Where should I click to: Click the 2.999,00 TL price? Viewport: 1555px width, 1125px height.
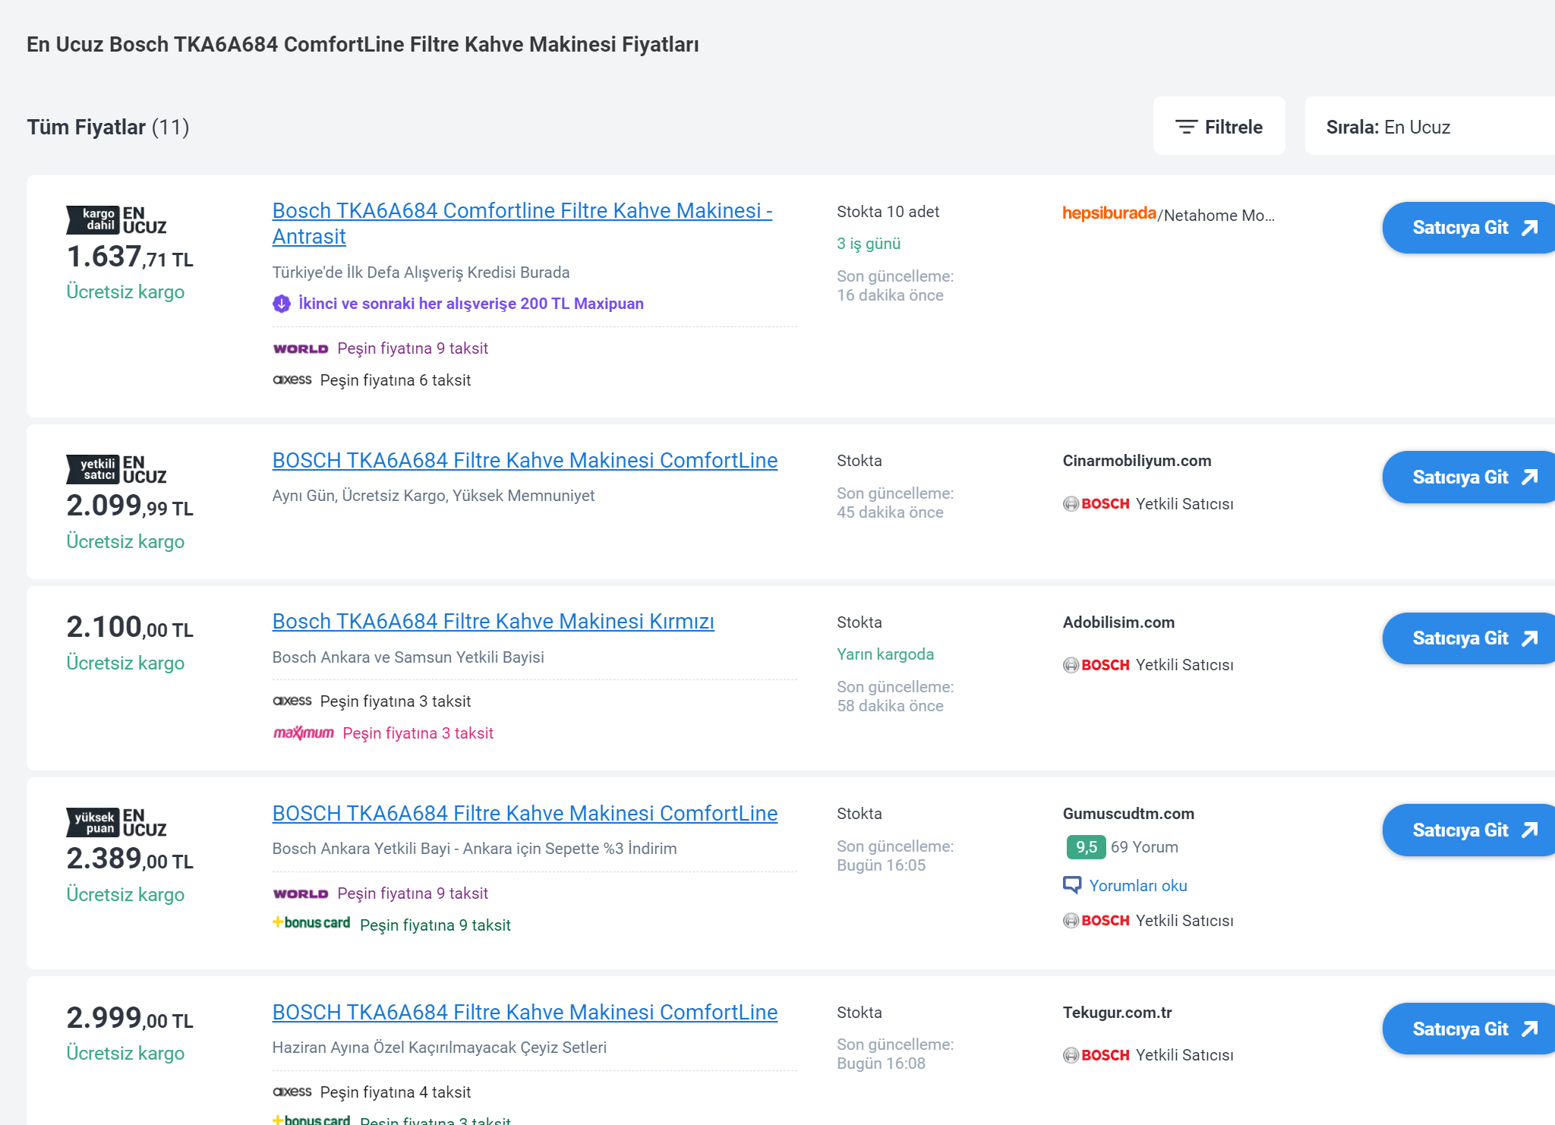[x=130, y=1019]
